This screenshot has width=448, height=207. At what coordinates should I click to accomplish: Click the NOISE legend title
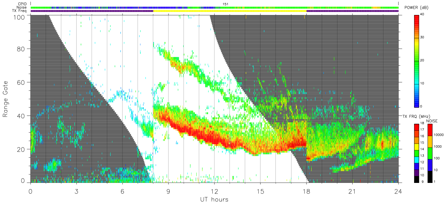tap(432, 121)
